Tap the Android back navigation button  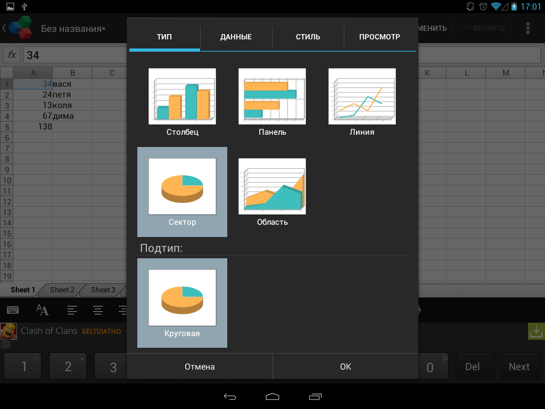[230, 396]
